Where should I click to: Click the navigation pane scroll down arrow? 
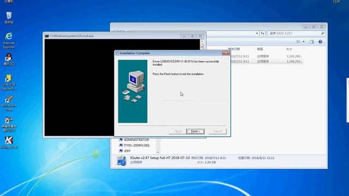point(158,152)
